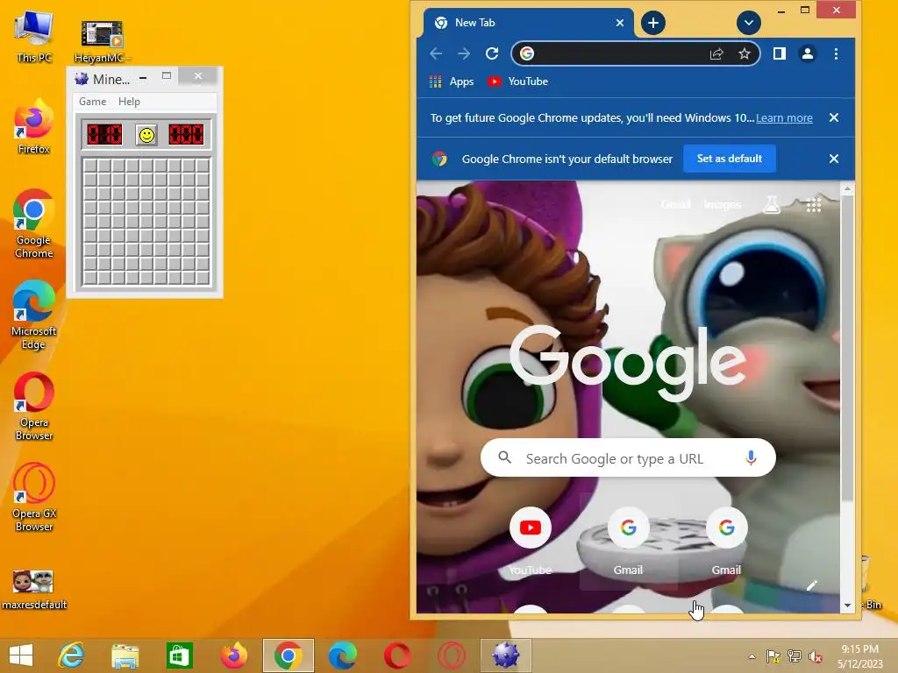The height and width of the screenshot is (673, 898).
Task: Go back in Chrome
Action: pyautogui.click(x=436, y=53)
